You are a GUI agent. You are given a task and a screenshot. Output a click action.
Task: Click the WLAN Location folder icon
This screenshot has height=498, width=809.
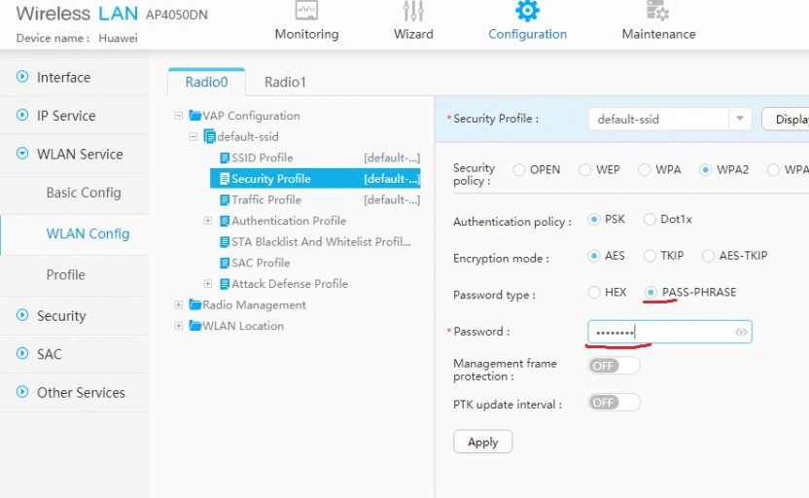(x=194, y=326)
